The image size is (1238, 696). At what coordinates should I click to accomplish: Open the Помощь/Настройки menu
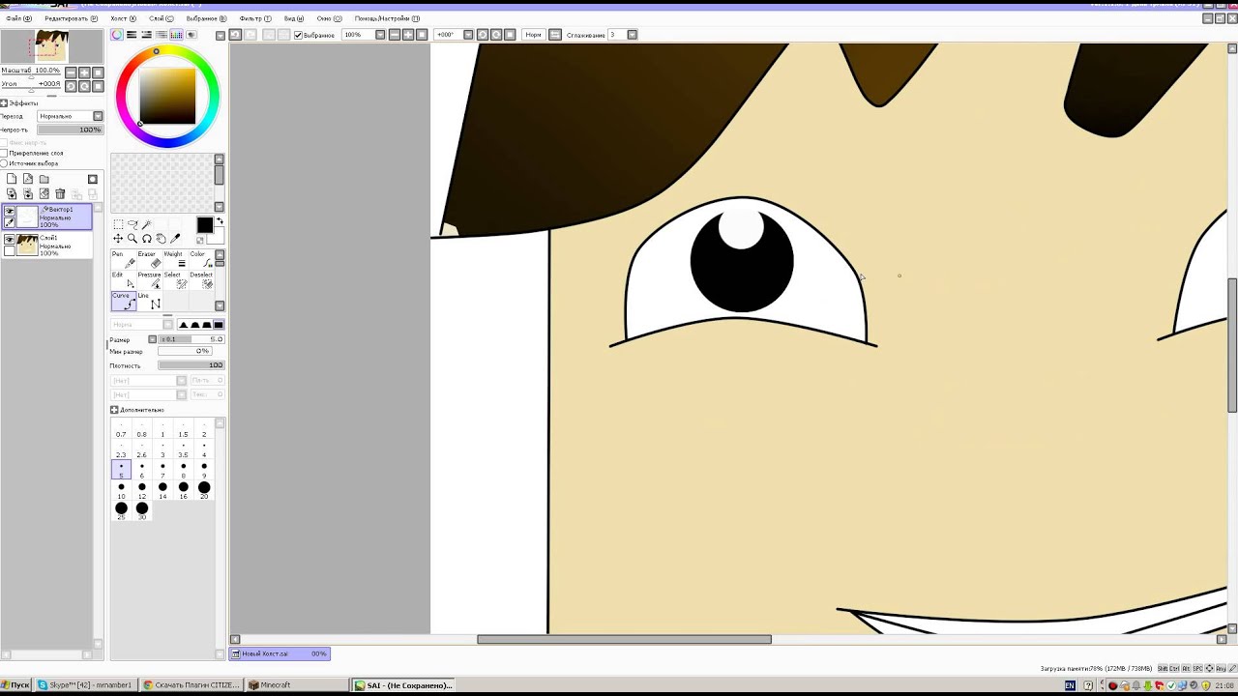387,18
